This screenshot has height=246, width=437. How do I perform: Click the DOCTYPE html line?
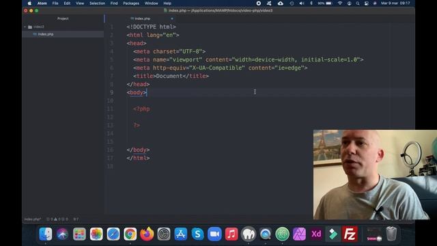[152, 27]
